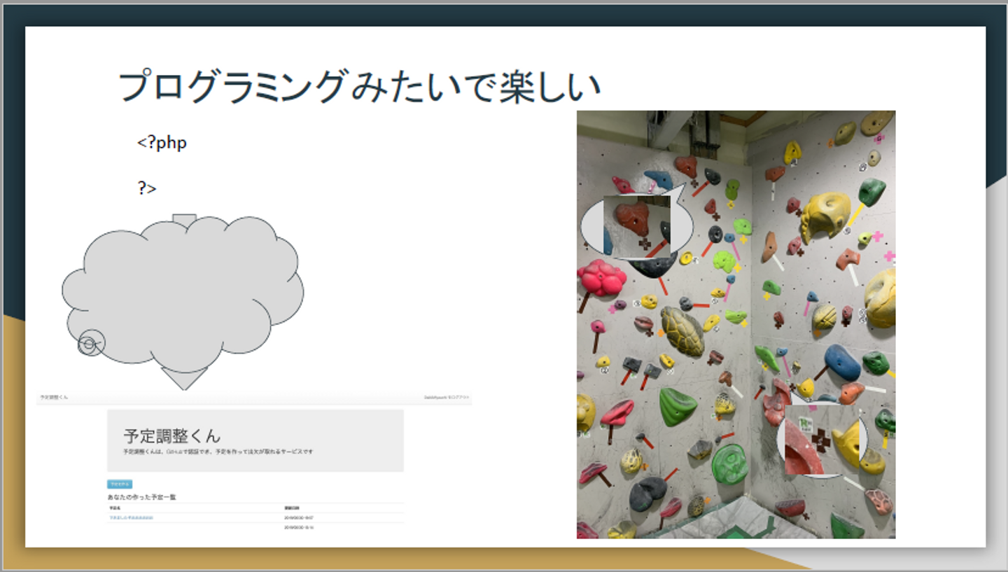Screen dimensions: 1008x572
Task: Select the "?>" closing tag text
Action: point(147,188)
